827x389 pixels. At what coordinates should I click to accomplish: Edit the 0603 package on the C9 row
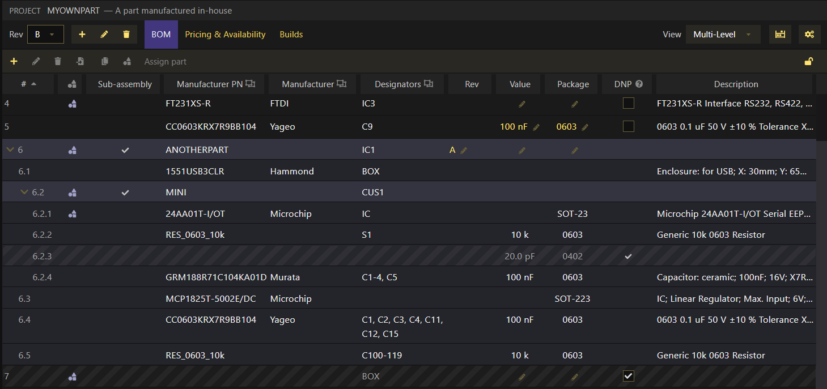585,127
